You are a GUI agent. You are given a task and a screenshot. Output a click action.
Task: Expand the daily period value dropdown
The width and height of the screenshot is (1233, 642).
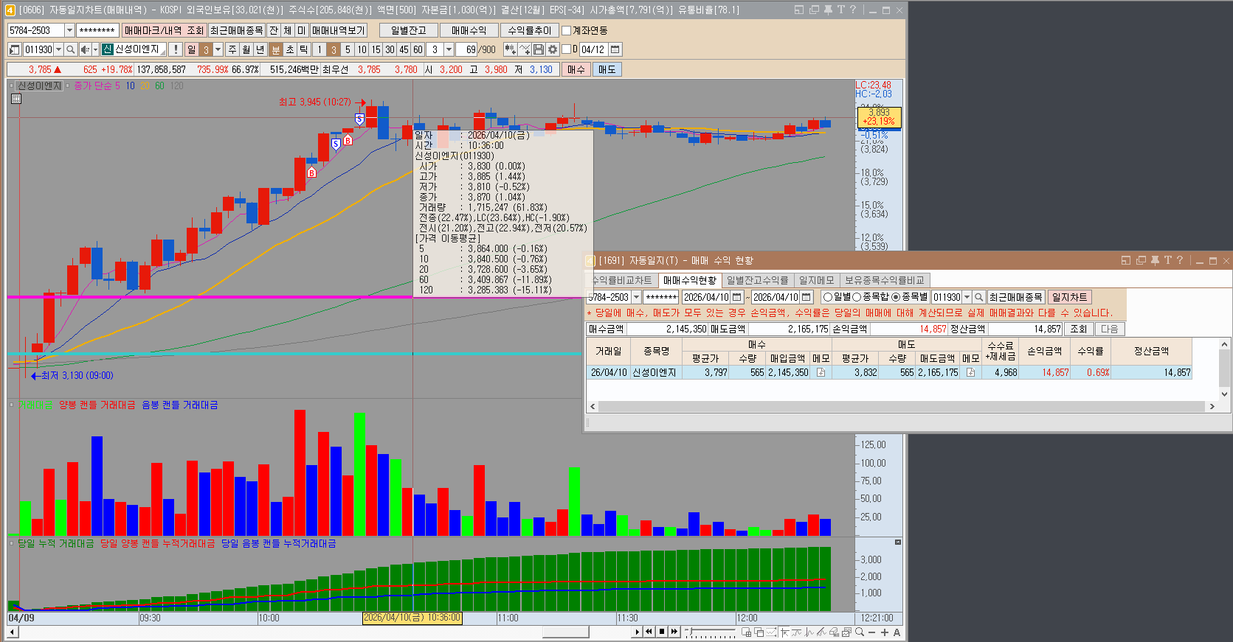click(218, 49)
